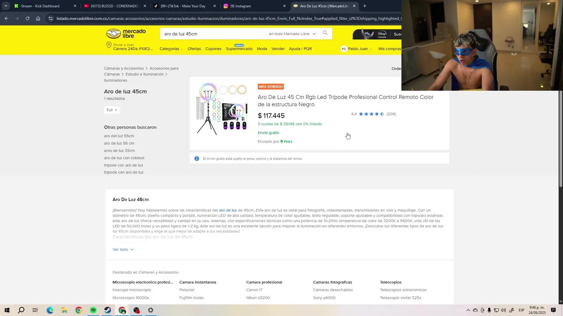Open File Explorer from taskbar
The height and width of the screenshot is (316, 563).
click(64, 310)
